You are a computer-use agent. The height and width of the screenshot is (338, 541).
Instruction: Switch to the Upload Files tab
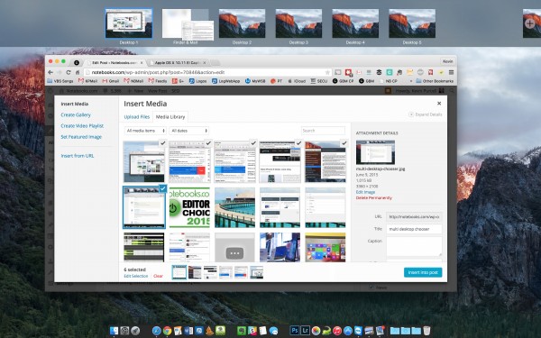(x=137, y=117)
